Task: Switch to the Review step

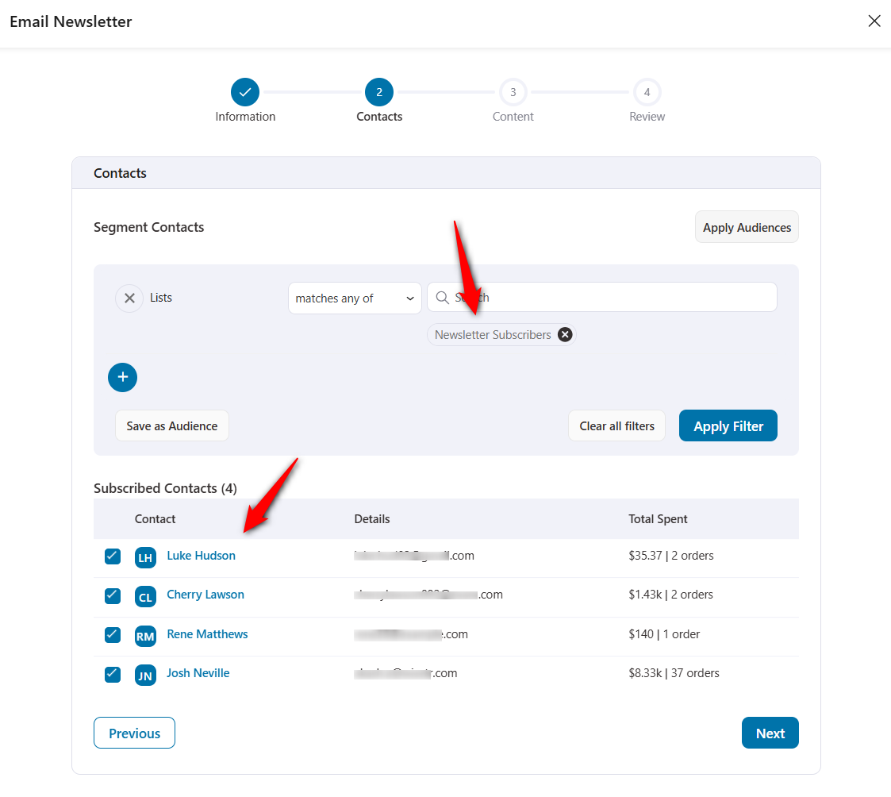Action: (x=647, y=91)
